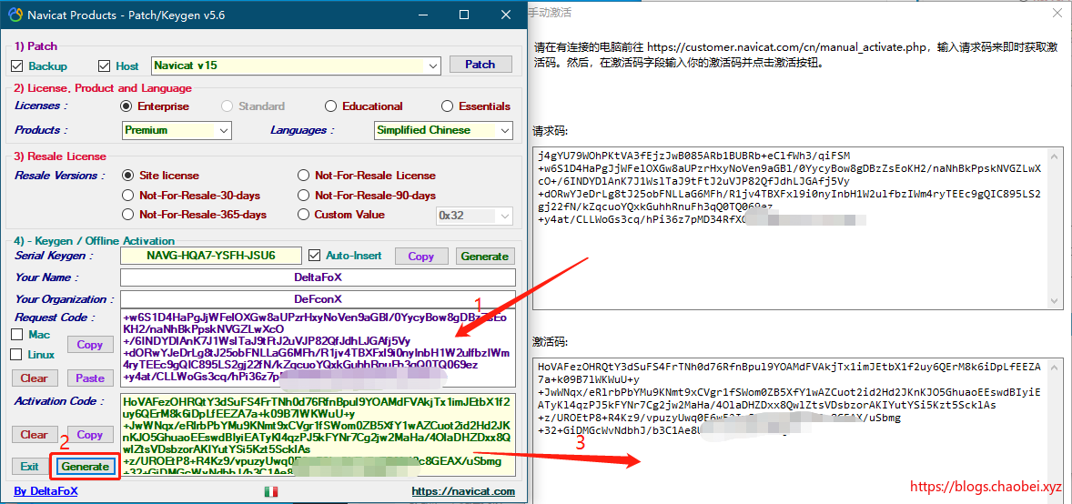
Task: Close the 手动激活 dialog
Action: point(1056,14)
